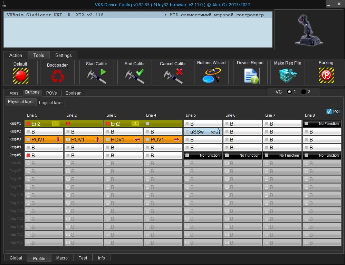
Task: Select the uSSw Alt POV1 cell
Action: (203, 132)
